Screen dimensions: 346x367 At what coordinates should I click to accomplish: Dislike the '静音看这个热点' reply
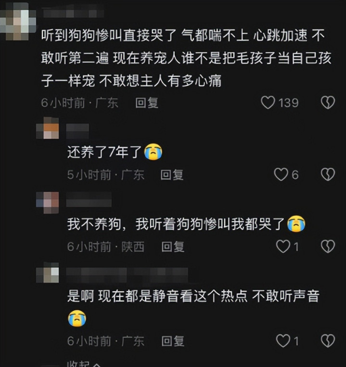(328, 341)
